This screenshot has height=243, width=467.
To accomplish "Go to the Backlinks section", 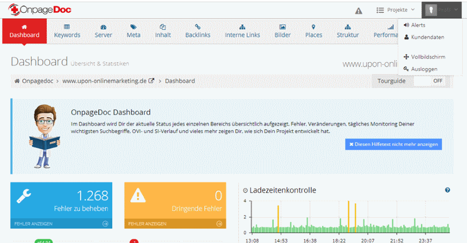I will 198,31.
